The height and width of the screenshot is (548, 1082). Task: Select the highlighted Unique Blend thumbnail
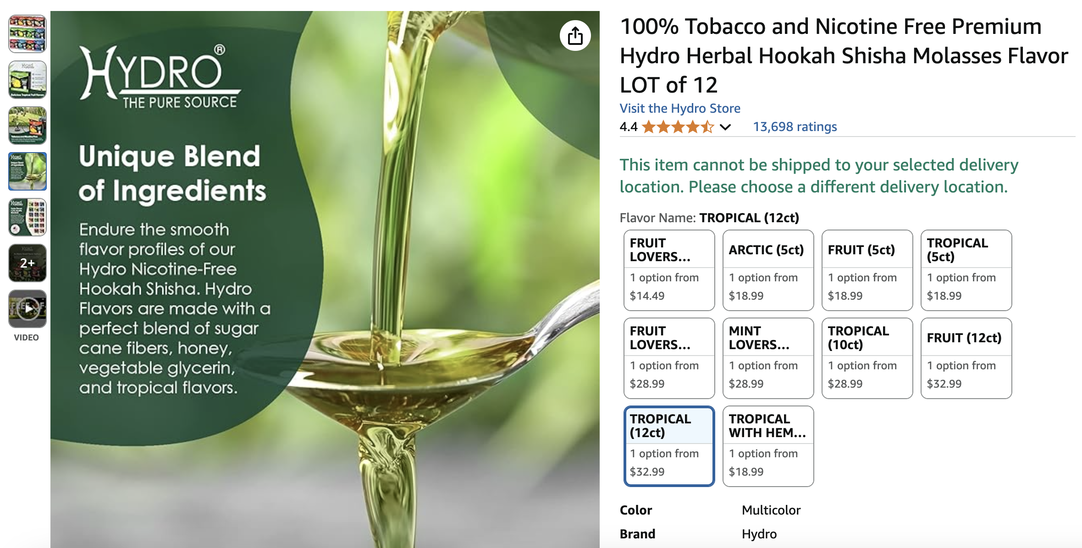(x=28, y=171)
